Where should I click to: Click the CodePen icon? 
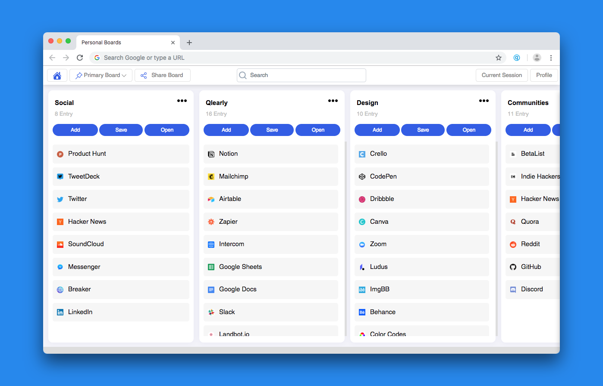click(x=362, y=176)
